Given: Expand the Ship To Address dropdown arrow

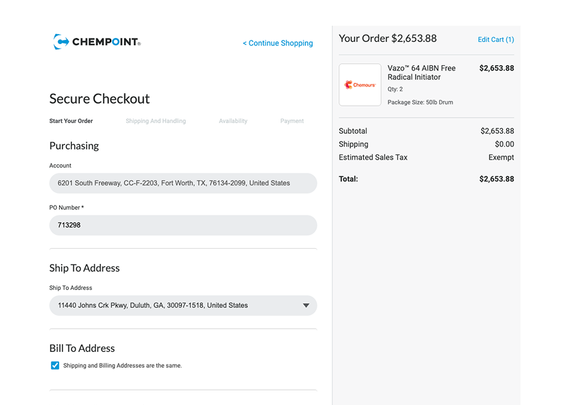Looking at the screenshot, I should point(306,305).
